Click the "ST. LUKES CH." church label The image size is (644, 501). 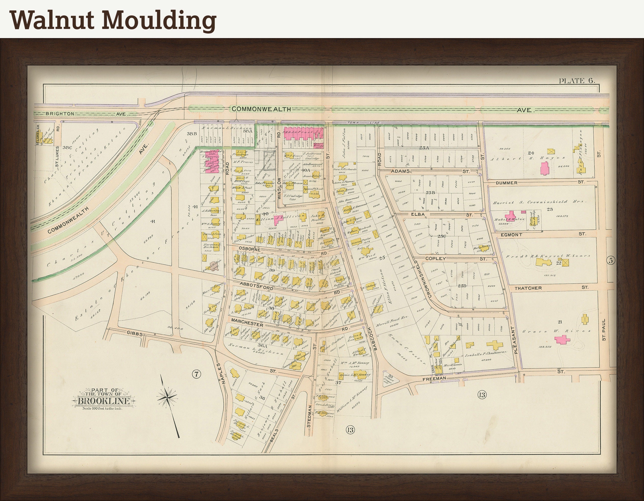click(38, 134)
